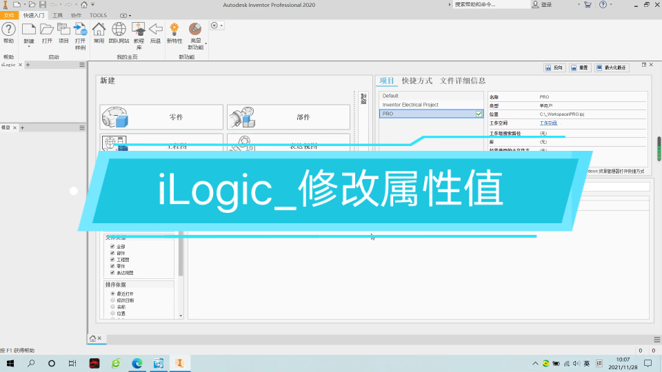Click the 部件 (Assembly) template tile

(x=288, y=117)
